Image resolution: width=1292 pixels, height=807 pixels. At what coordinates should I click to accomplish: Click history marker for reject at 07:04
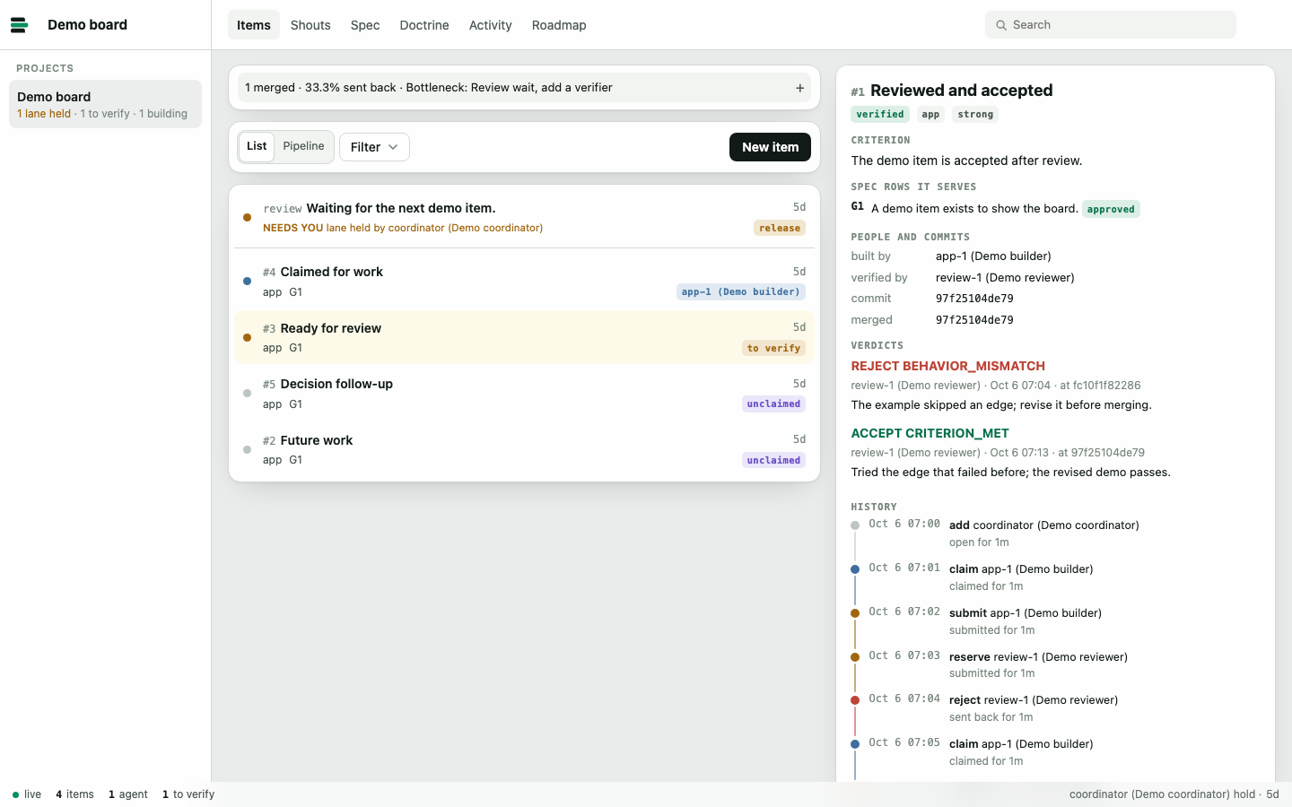click(x=855, y=700)
